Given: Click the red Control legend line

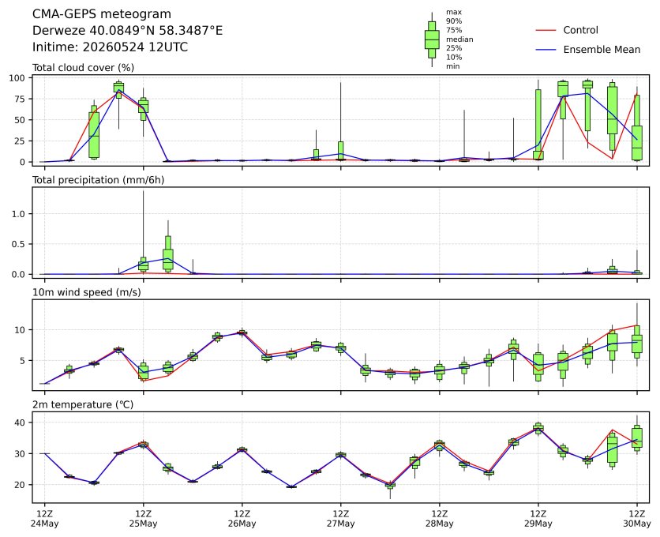Looking at the screenshot, I should 546,30.
